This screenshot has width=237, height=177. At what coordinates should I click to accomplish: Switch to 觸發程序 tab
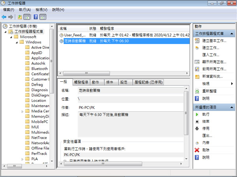point(81,82)
